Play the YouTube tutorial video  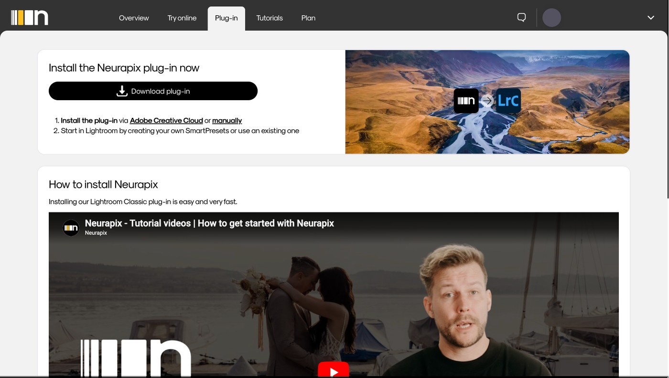[334, 370]
